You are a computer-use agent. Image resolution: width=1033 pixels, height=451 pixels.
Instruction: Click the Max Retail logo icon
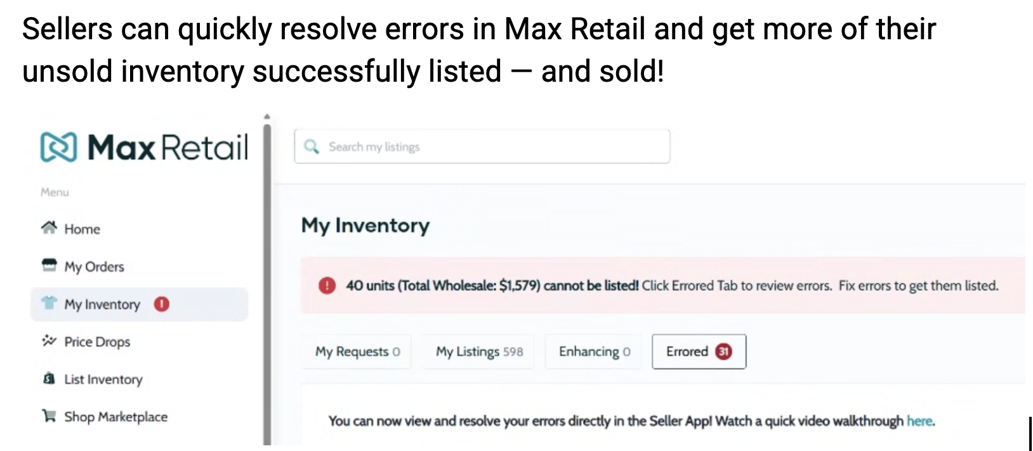[58, 147]
